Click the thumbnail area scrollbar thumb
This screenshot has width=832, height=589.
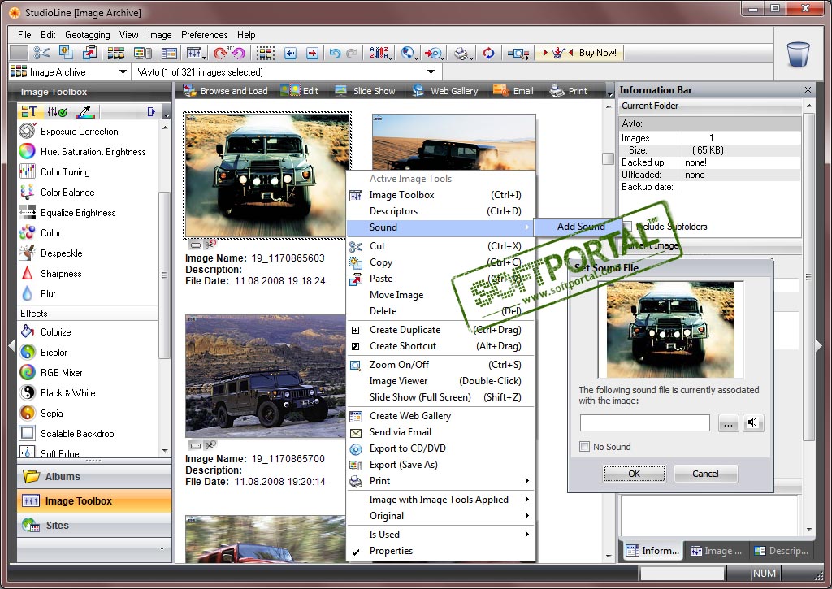pyautogui.click(x=608, y=158)
